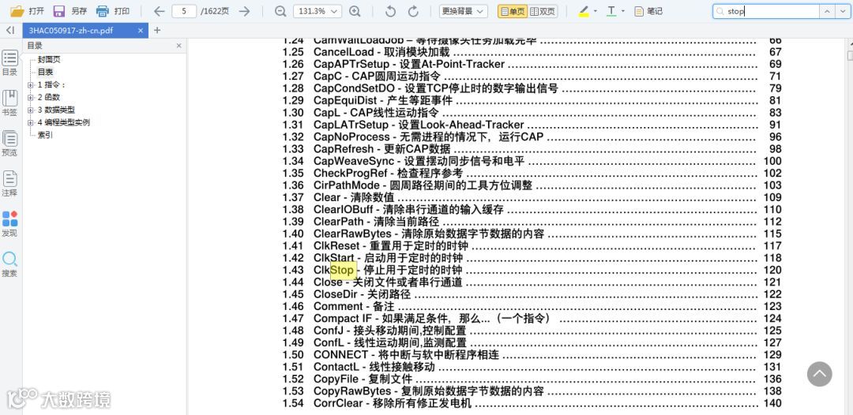Close the 3HAC050917-zh-cn.pdf tab
The image size is (853, 415).
point(141,31)
